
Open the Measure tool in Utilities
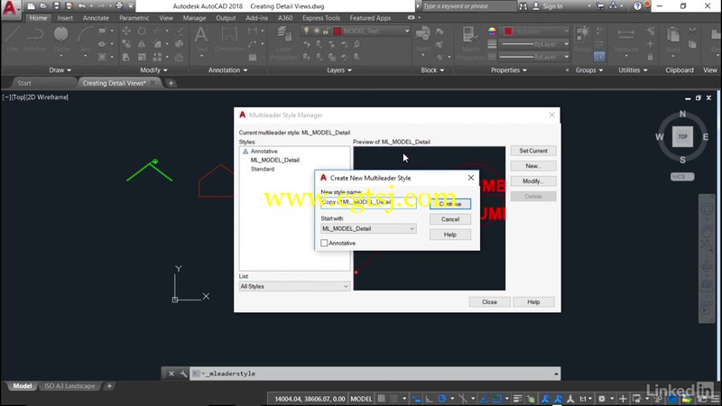tap(626, 38)
